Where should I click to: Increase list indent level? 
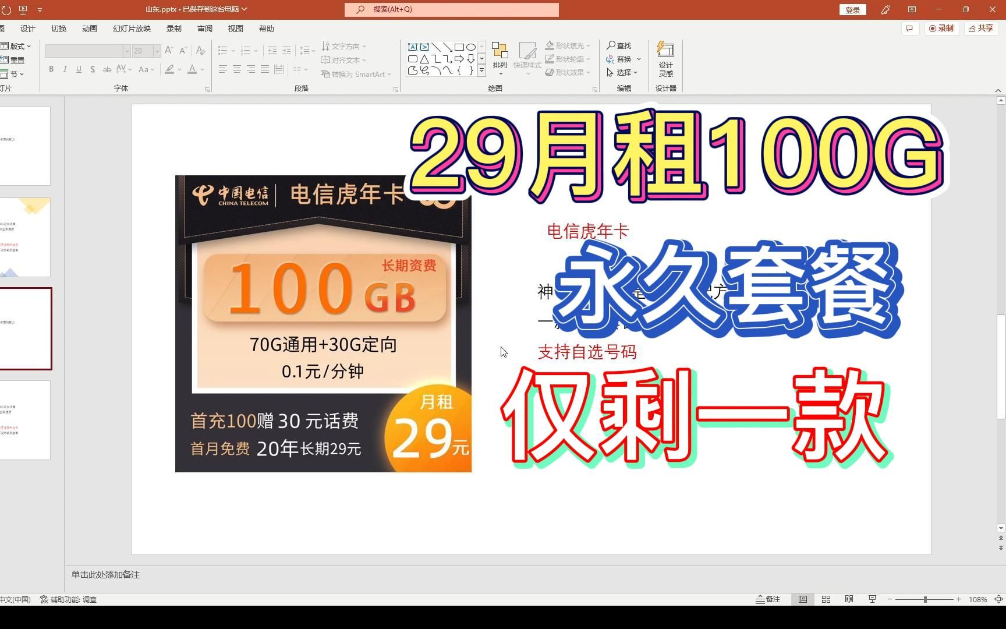286,51
